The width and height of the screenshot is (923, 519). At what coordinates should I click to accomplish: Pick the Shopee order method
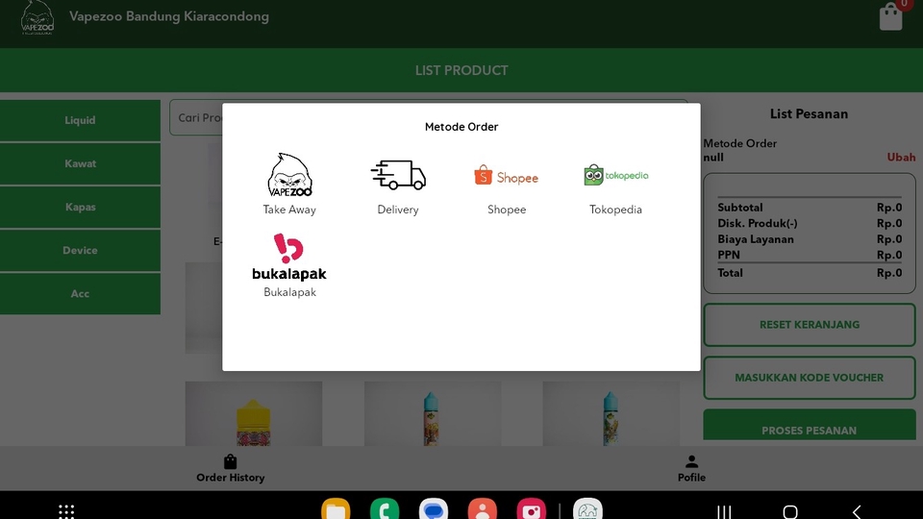click(x=507, y=184)
